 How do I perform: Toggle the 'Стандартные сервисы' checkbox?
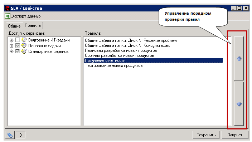[x=18, y=52]
